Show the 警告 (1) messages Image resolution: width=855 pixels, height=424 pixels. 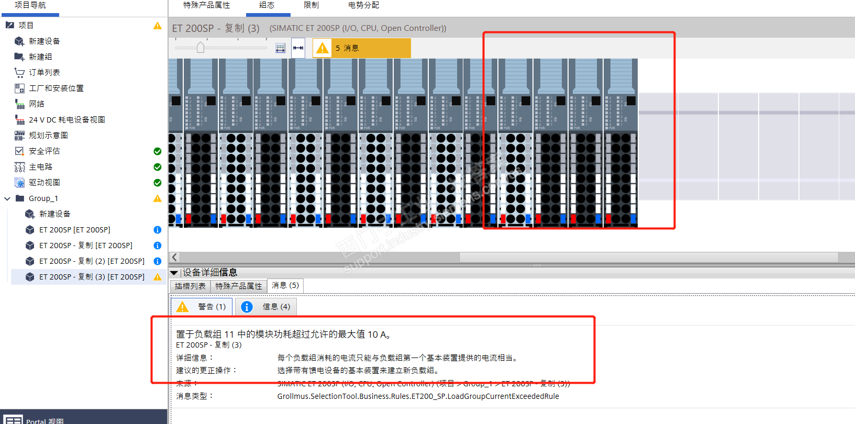(202, 307)
